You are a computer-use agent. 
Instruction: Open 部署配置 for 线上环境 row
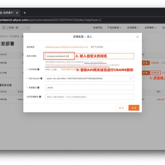[155, 73]
